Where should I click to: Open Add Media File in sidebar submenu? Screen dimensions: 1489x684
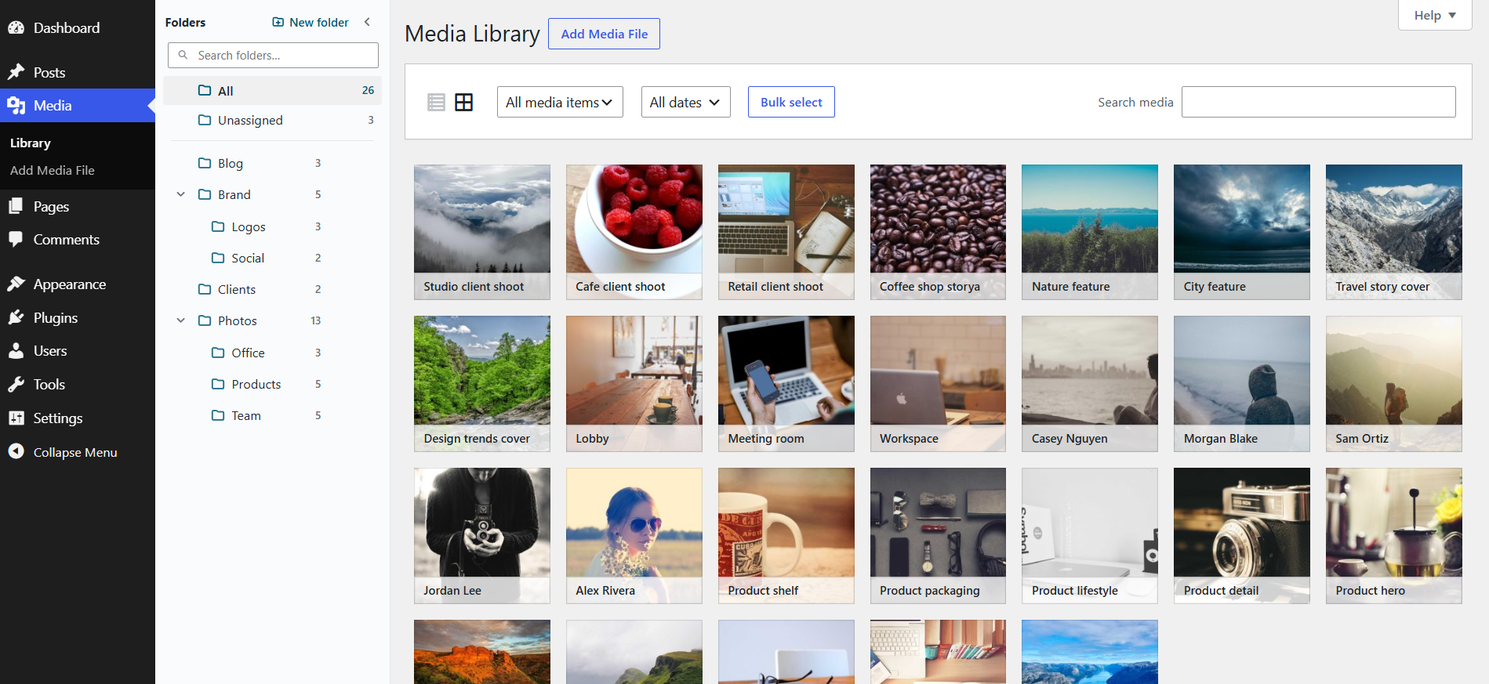click(53, 170)
